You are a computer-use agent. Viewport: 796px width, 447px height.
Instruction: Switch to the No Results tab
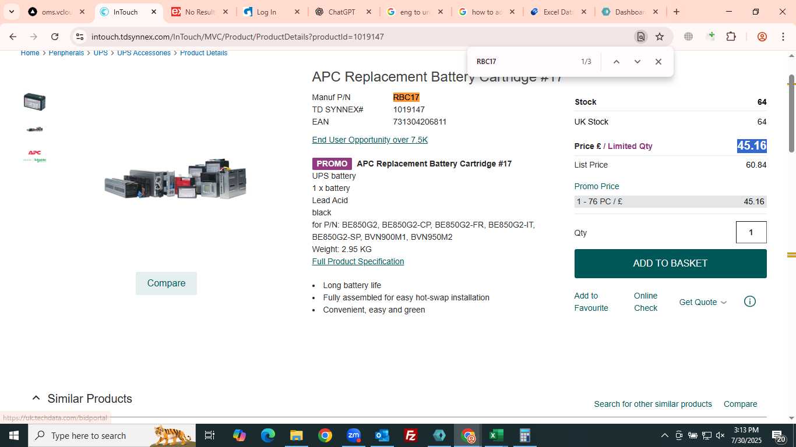point(200,12)
